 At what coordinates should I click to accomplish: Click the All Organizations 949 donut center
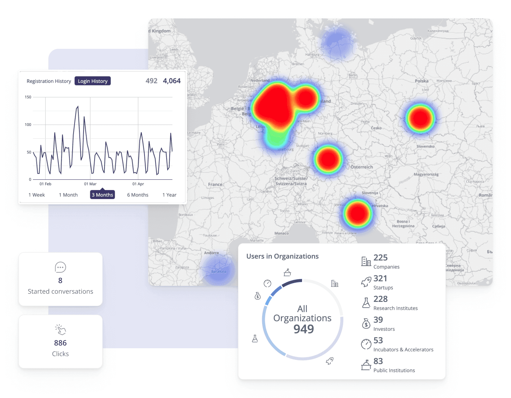303,319
